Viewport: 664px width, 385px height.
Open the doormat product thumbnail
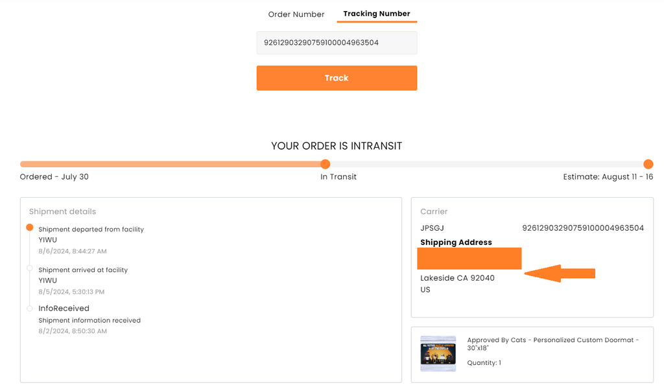click(x=438, y=353)
